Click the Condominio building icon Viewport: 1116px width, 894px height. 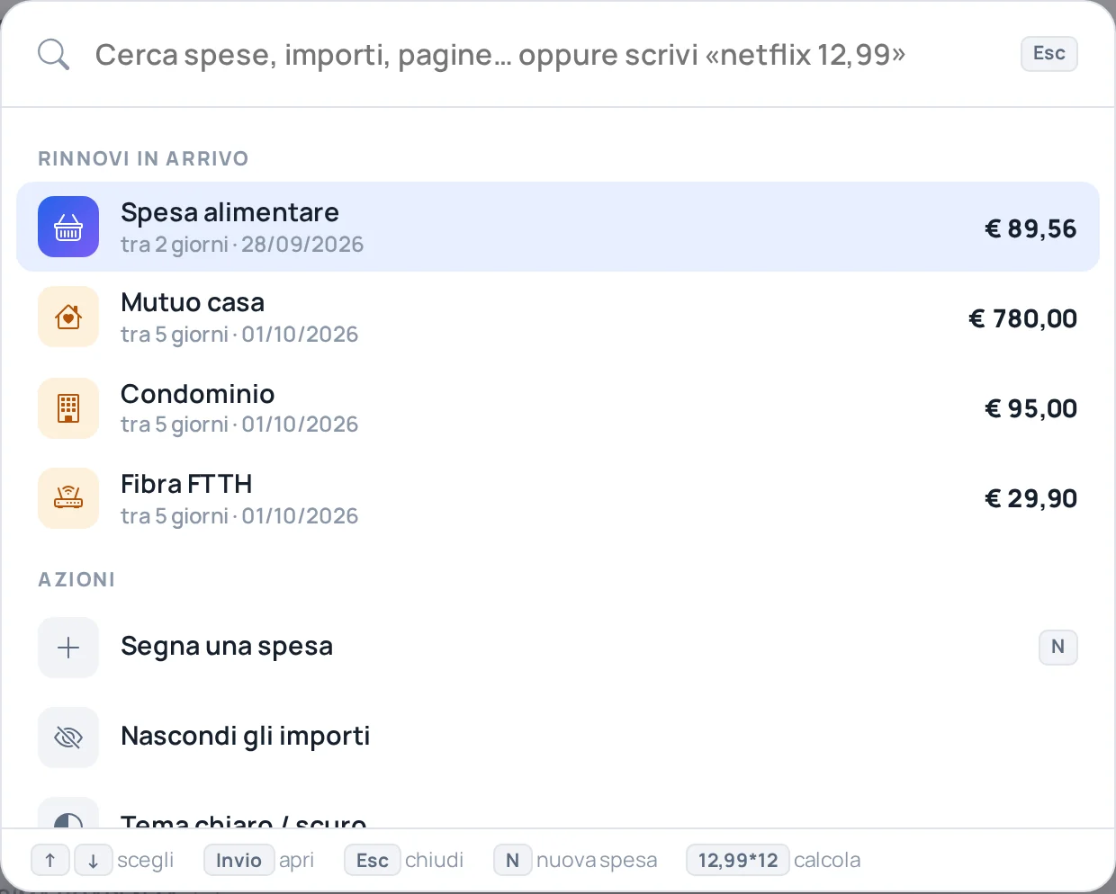click(x=68, y=408)
